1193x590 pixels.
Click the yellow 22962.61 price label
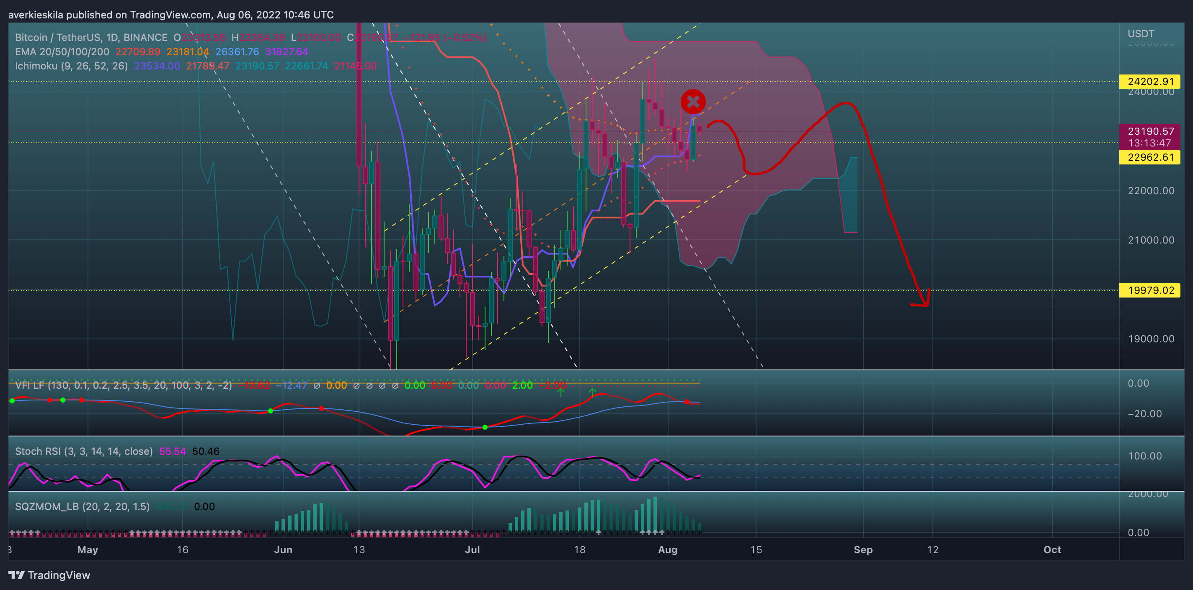1150,157
